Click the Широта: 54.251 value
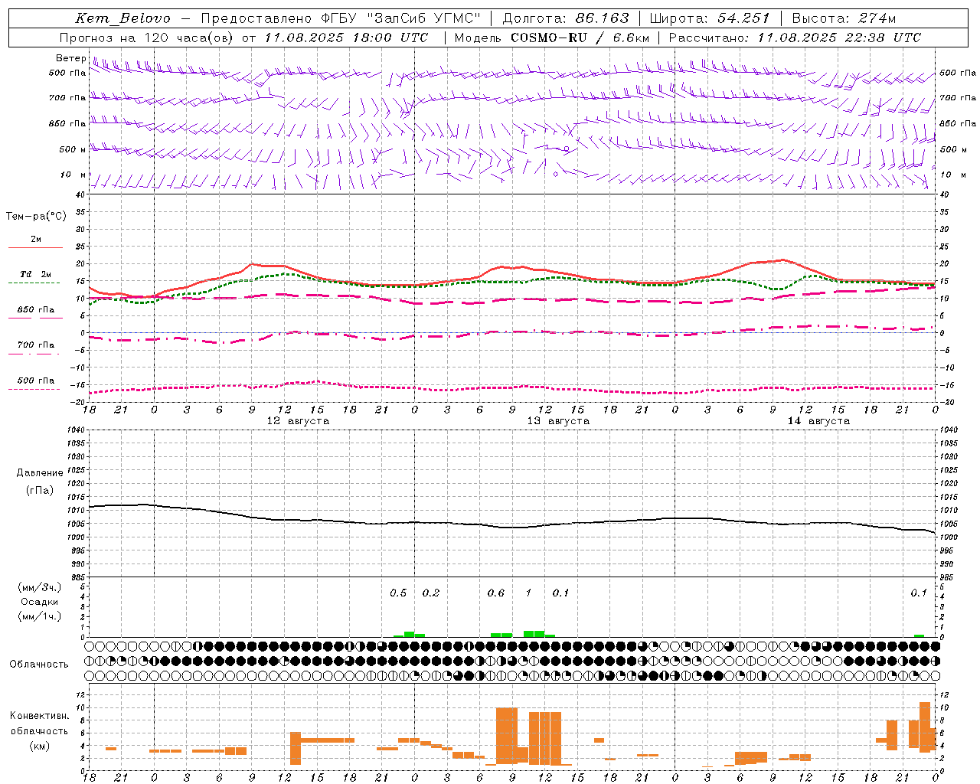The width and height of the screenshot is (980, 784). (x=709, y=18)
